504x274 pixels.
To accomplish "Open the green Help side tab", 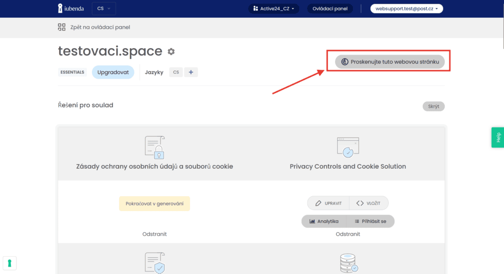I will click(x=498, y=137).
